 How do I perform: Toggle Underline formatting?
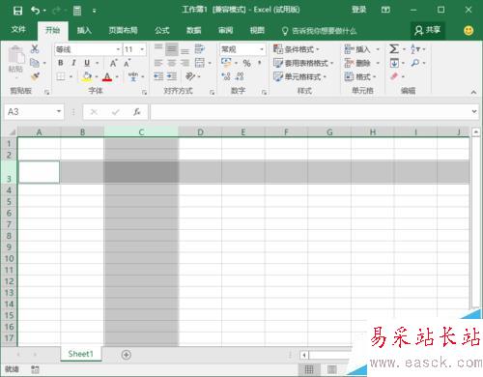coord(87,63)
